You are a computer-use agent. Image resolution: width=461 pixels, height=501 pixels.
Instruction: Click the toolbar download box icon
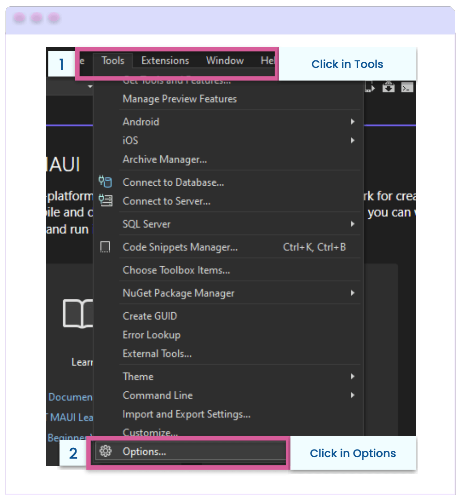tap(388, 87)
